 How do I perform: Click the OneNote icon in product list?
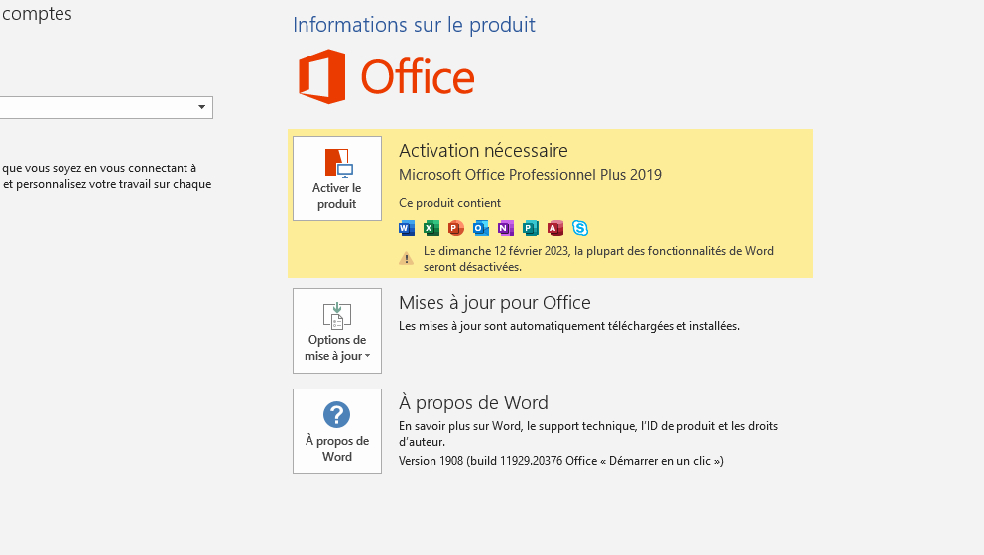click(x=506, y=228)
